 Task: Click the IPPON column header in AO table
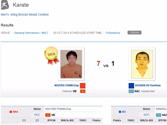pyautogui.click(x=162, y=121)
